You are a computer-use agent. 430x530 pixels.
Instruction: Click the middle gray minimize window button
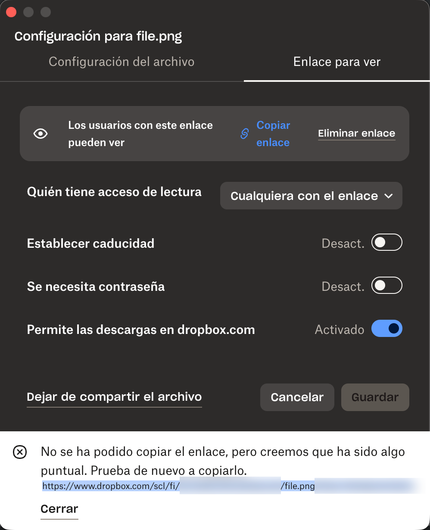pyautogui.click(x=28, y=12)
